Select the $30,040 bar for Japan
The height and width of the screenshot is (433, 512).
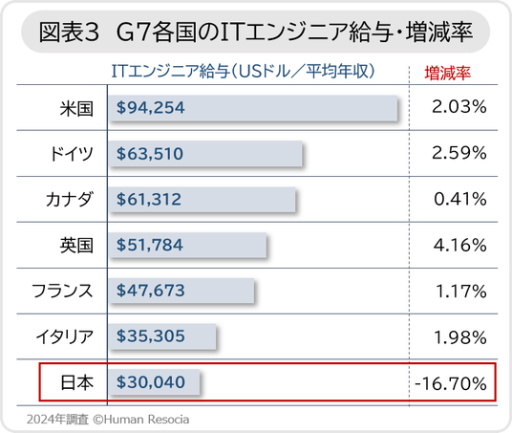click(x=155, y=382)
